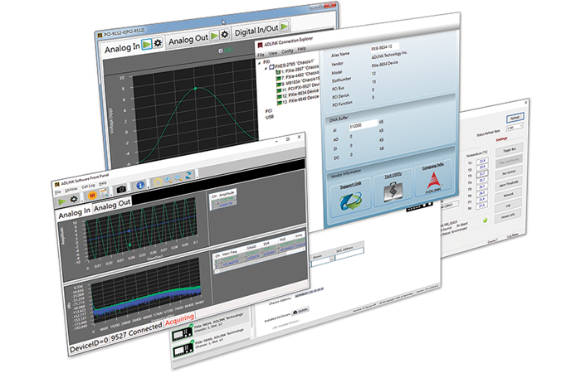Click the Version Info button
581x373 pixels.
point(508,216)
